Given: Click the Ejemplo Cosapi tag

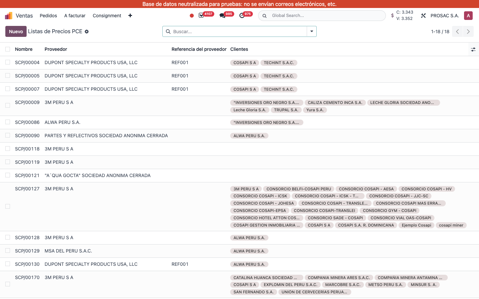Looking at the screenshot, I should [x=416, y=225].
